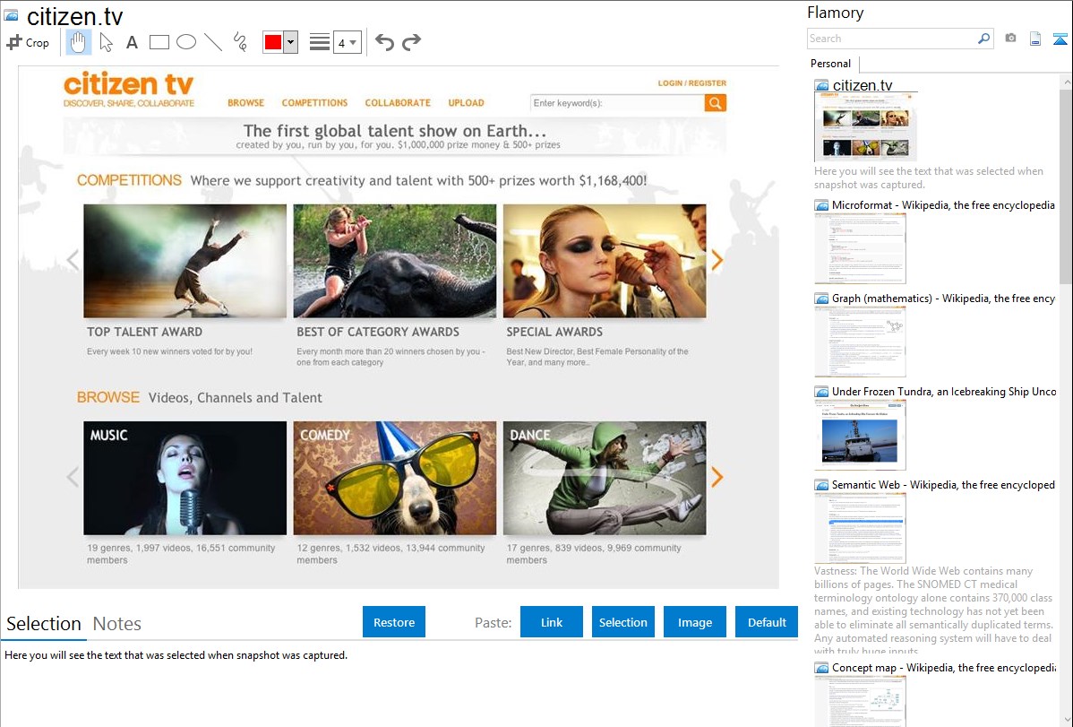
Task: Select the freehand scribble tool
Action: pos(239,42)
